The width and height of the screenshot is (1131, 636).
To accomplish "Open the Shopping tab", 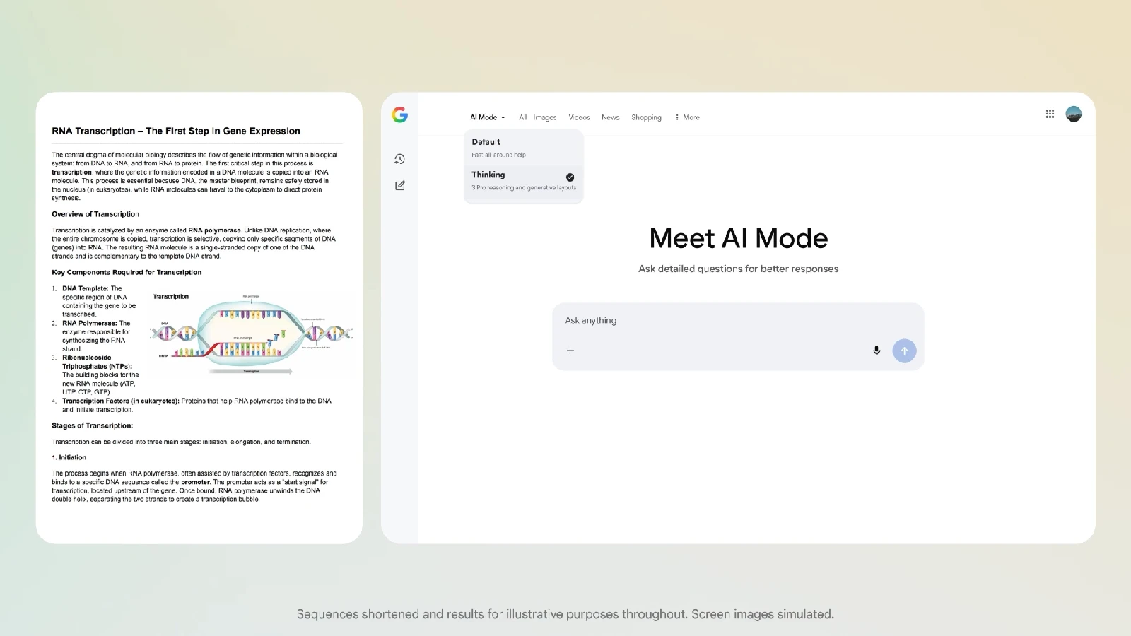I will click(646, 117).
